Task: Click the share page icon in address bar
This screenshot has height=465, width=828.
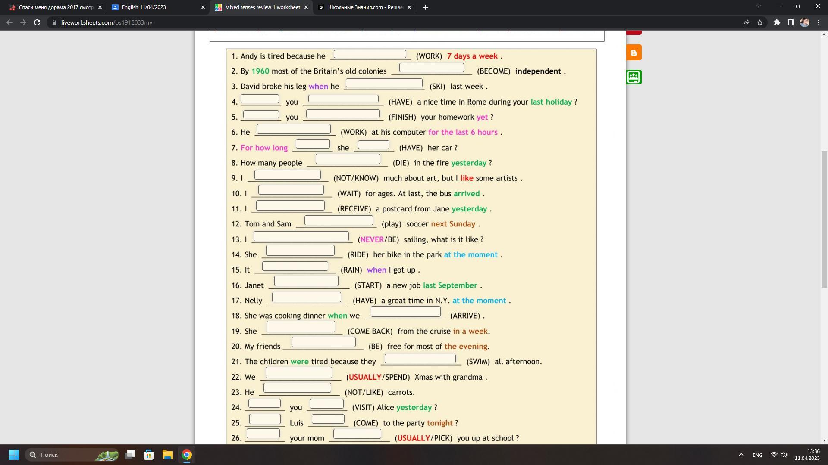Action: coord(746,22)
